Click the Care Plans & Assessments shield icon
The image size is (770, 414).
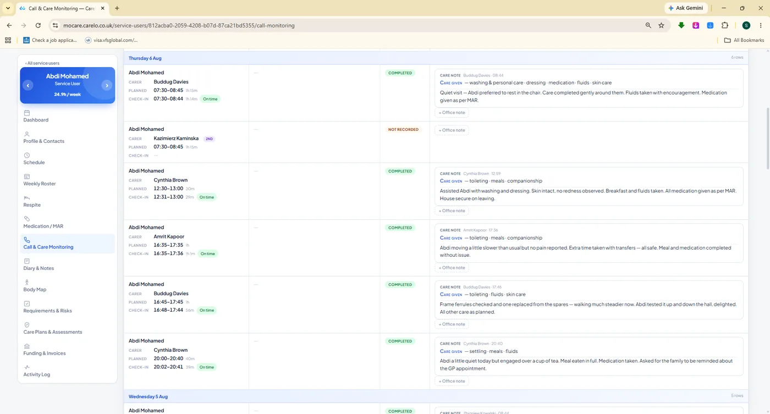click(x=26, y=325)
